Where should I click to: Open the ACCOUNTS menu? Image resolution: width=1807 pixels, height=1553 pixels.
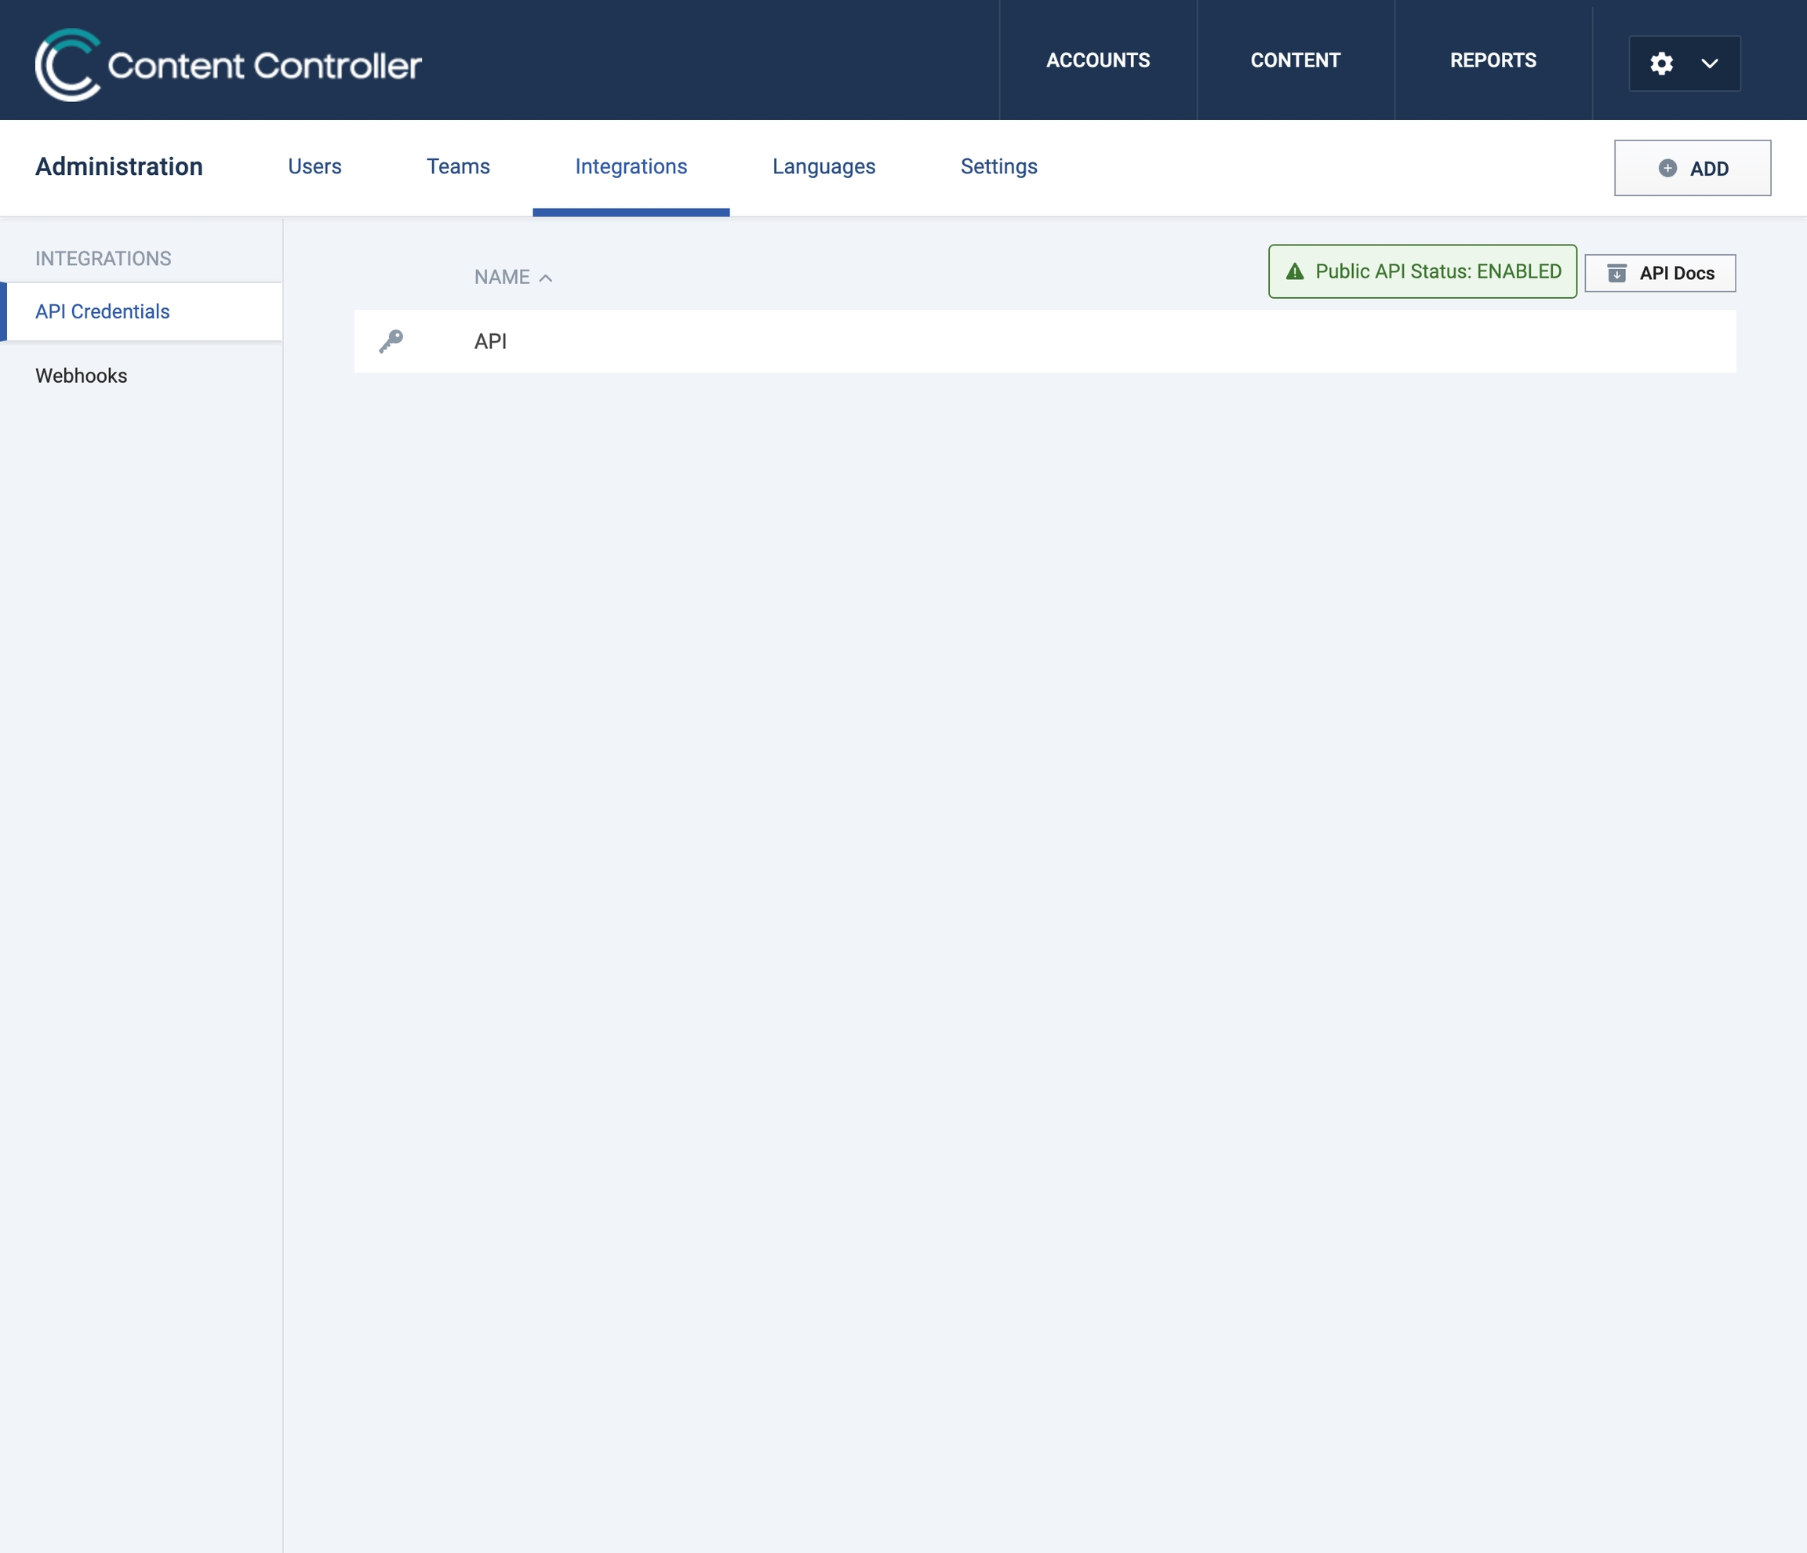point(1098,60)
